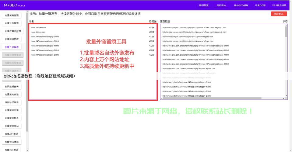Click right arrow of horizontal scrollbar

pyautogui.click(x=284, y=98)
